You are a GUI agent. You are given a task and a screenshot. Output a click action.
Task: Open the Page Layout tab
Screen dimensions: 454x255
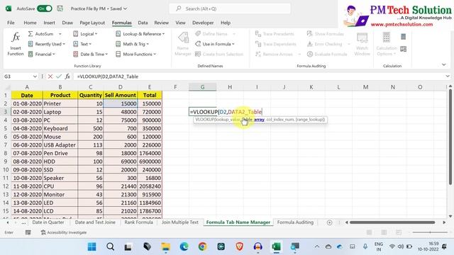click(x=92, y=23)
